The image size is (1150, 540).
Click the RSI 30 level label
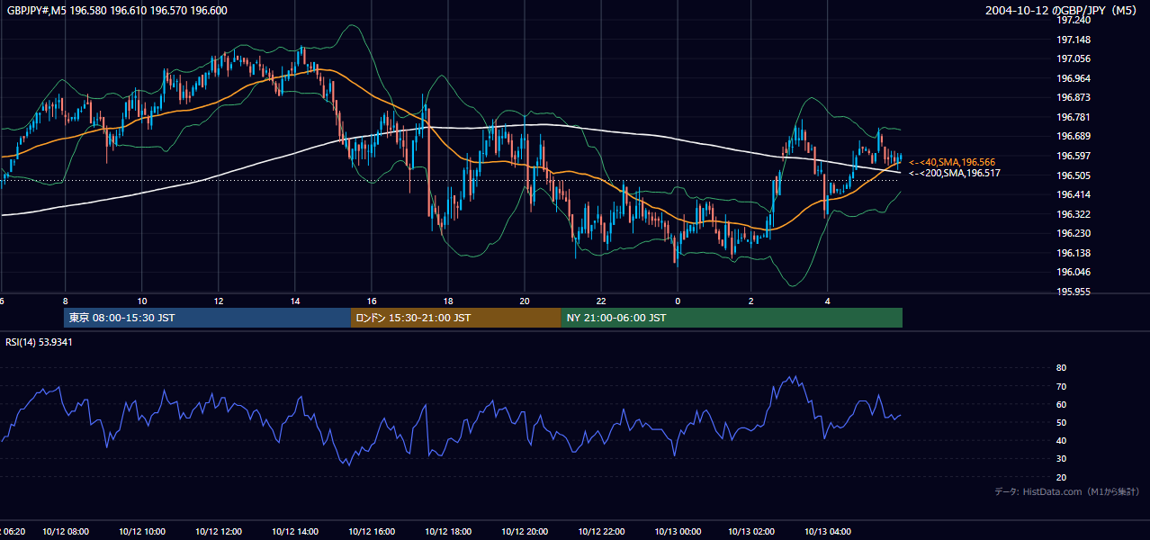1061,459
